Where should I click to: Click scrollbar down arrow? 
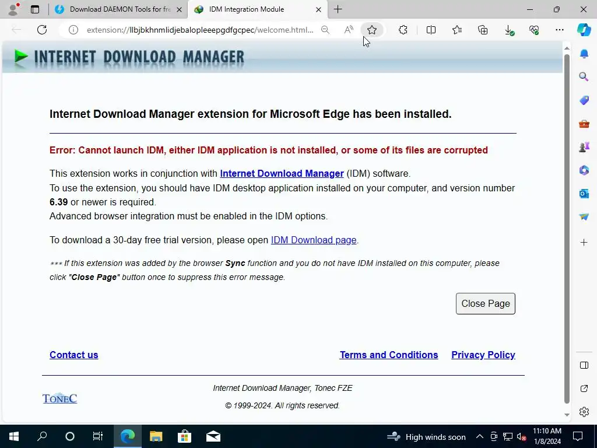[x=567, y=415]
